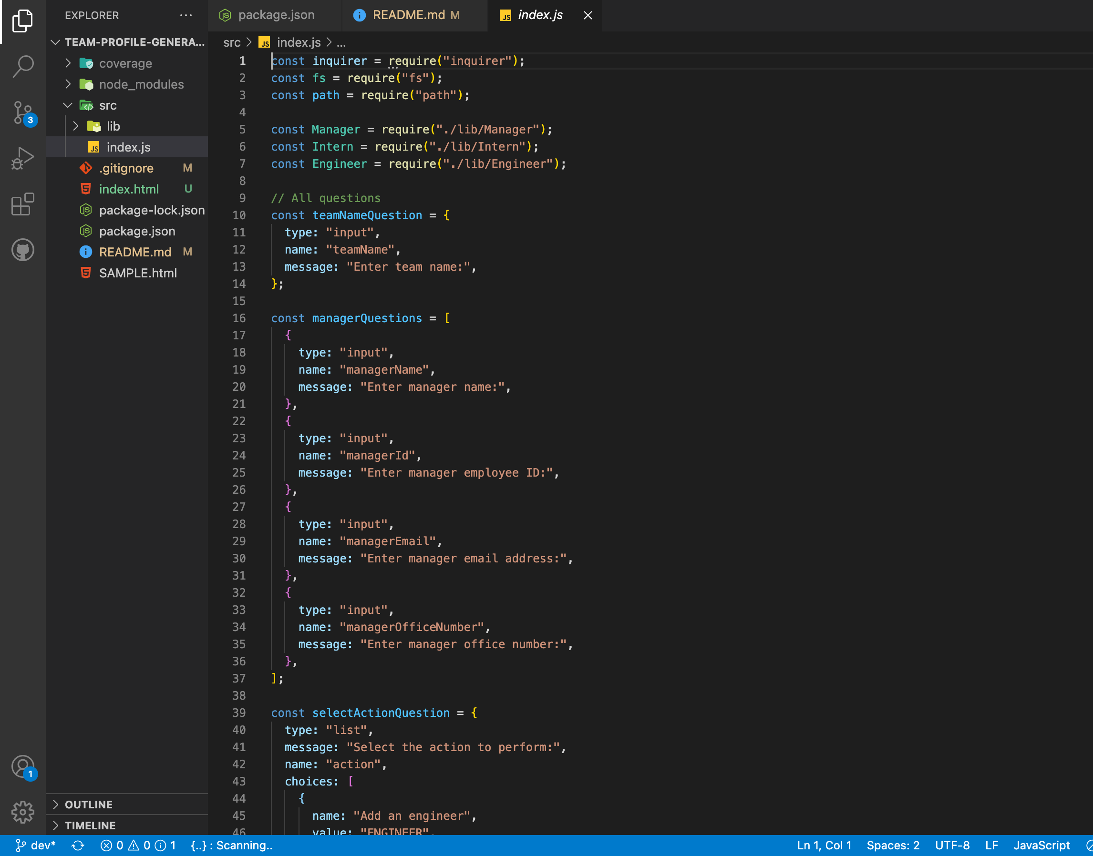This screenshot has width=1093, height=856.
Task: Open the Search view icon
Action: tap(22, 67)
